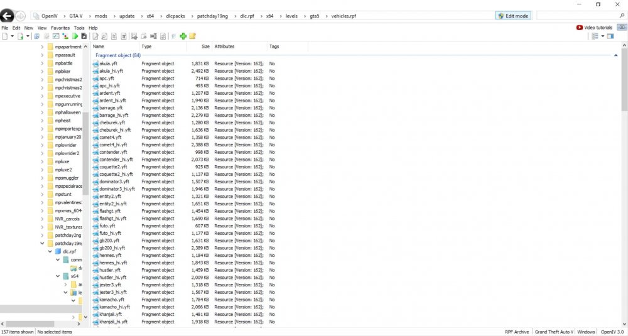628x336 pixels.
Task: Click the list view mode icon
Action: (595, 36)
